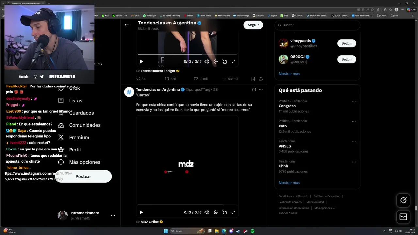
Task: Open the CRIPTO bookmarks folder
Action: click(382, 16)
